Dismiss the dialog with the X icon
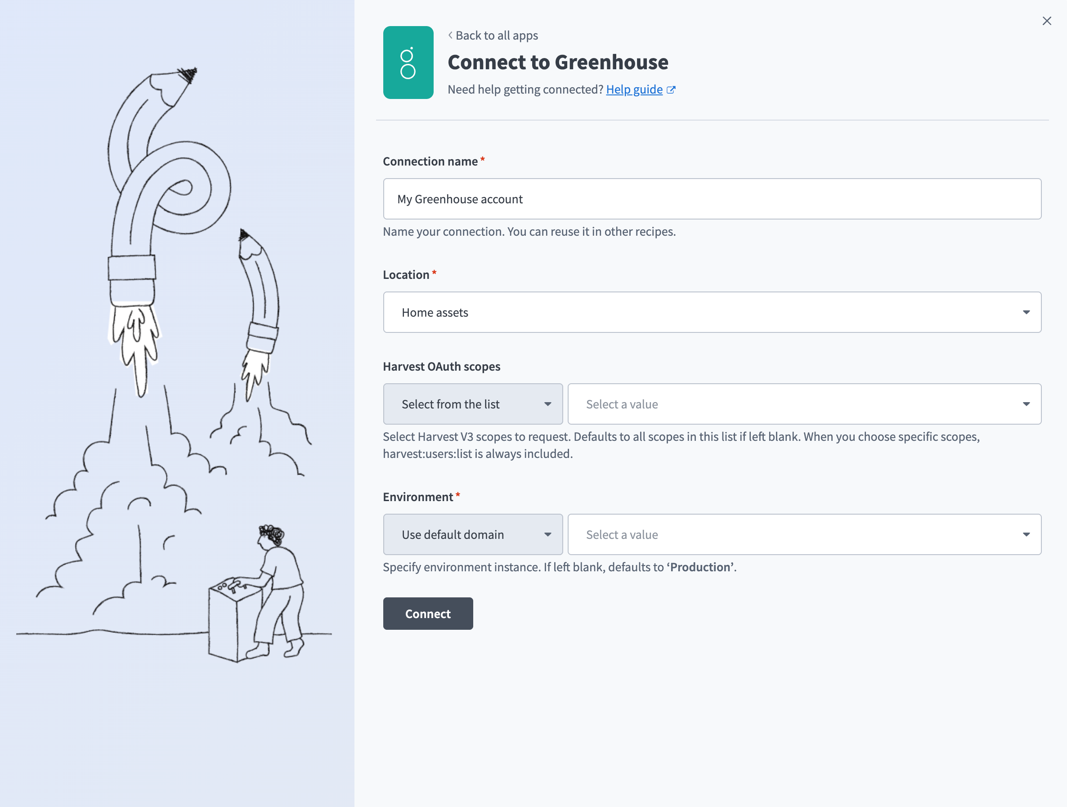The image size is (1067, 807). tap(1047, 21)
